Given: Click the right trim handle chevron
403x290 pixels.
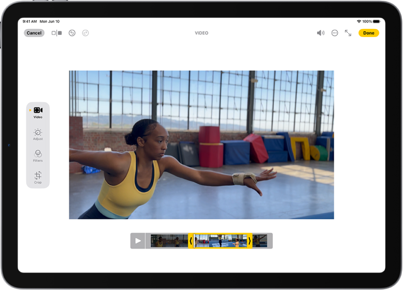Looking at the screenshot, I should click(x=249, y=241).
